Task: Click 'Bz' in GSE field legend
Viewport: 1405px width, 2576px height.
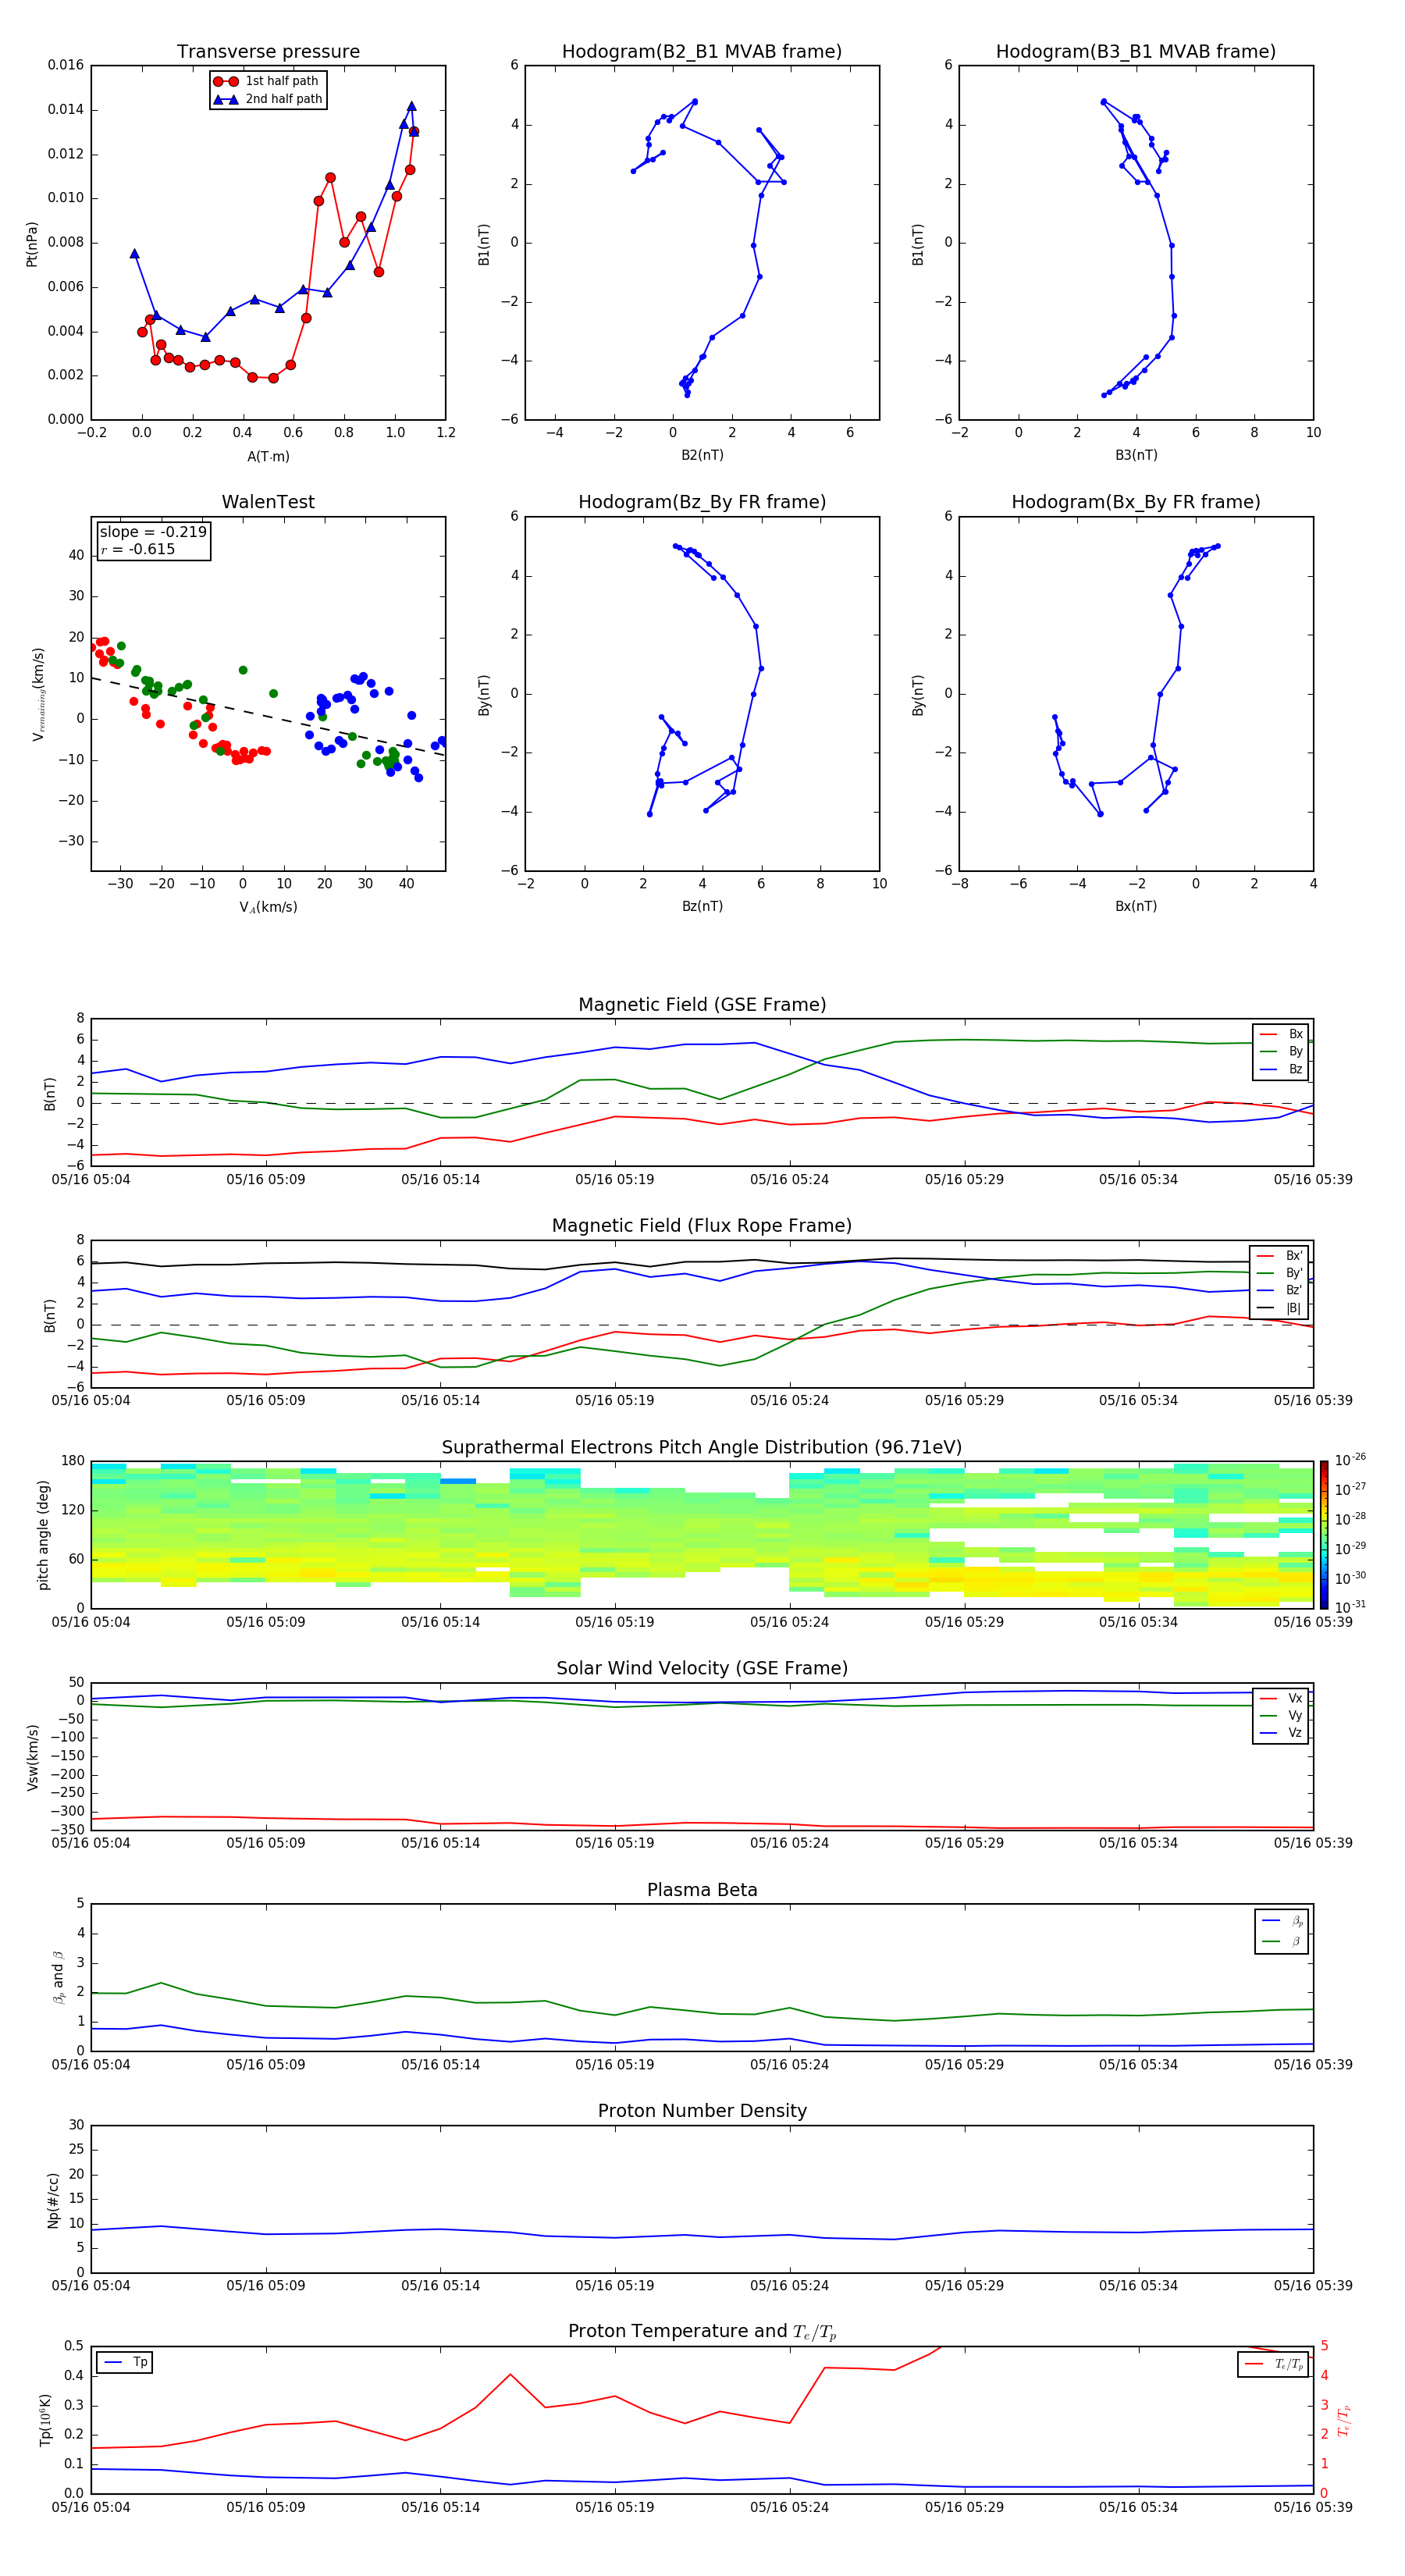Action: [1295, 1069]
